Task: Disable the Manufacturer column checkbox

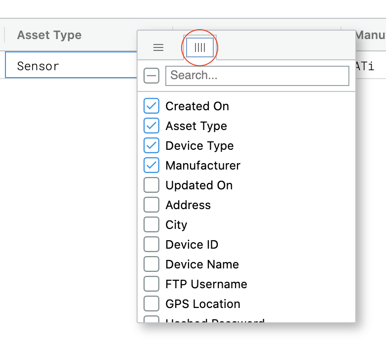Action: (151, 165)
